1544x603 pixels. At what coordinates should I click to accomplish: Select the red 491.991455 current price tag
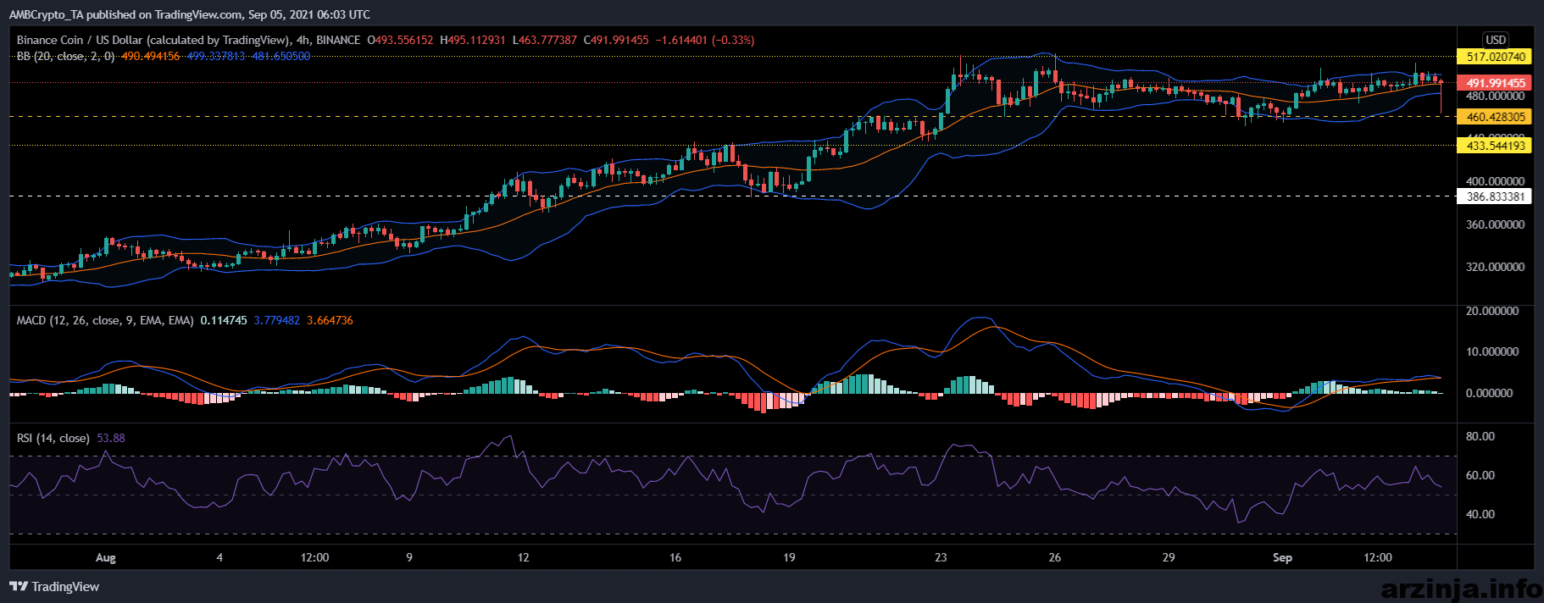point(1494,83)
